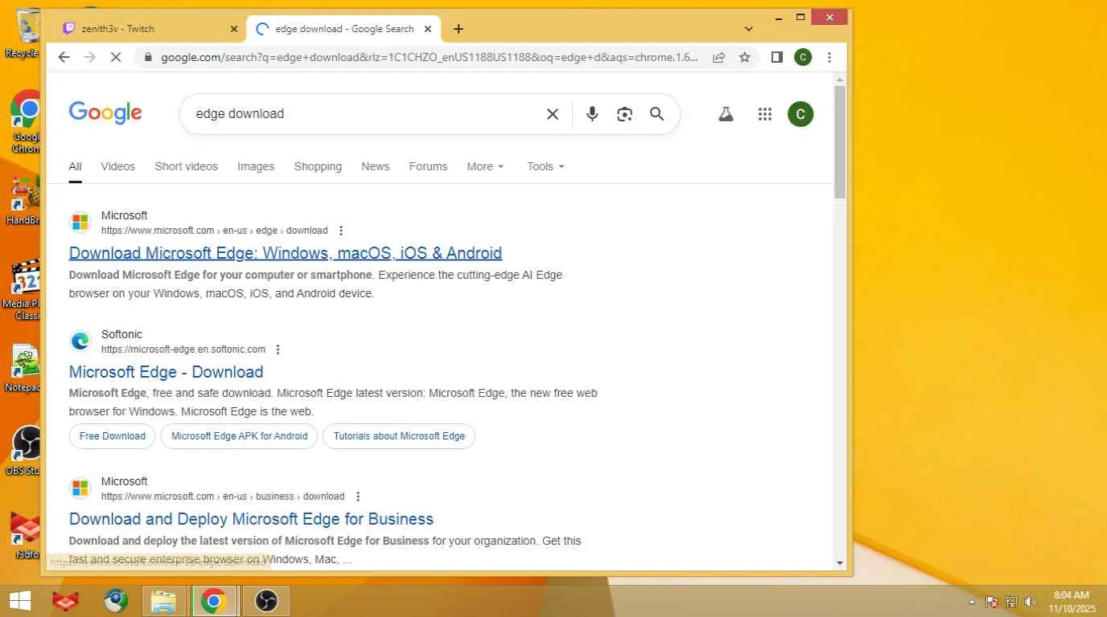The height and width of the screenshot is (617, 1107).
Task: Click the "Tutorials about Microsoft Edge" chip
Action: pos(399,436)
